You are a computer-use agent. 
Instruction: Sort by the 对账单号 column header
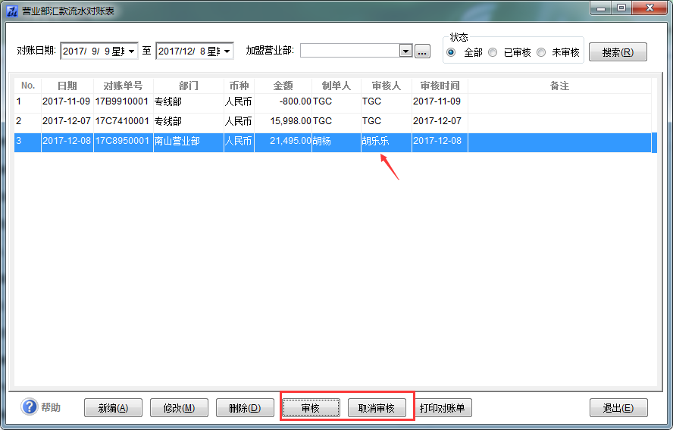pyautogui.click(x=124, y=86)
